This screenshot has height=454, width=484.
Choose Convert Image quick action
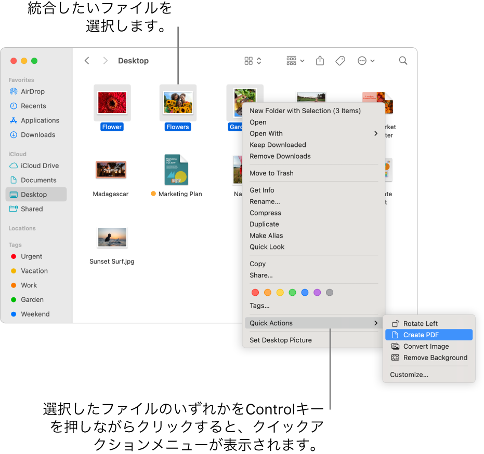click(429, 347)
